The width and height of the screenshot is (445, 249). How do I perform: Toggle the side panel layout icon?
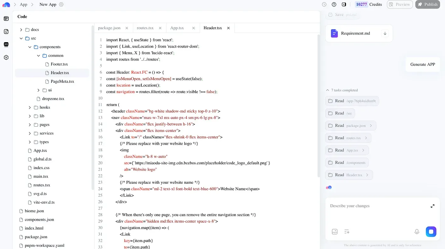click(344, 4)
